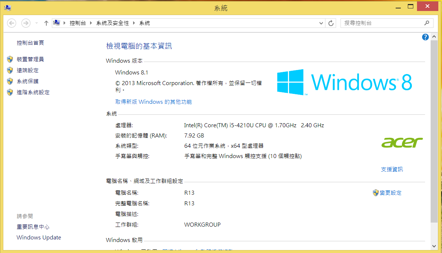442x253 pixels.
Task: Maximize the 系統 window
Action: pos(411,6)
